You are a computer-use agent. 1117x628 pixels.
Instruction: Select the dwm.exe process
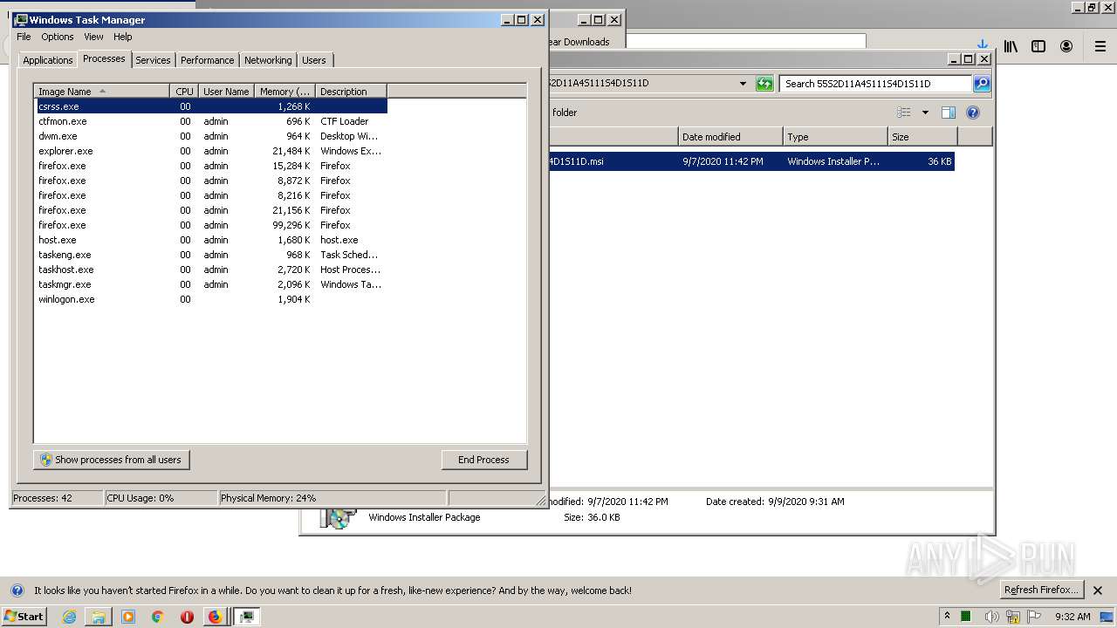click(210, 136)
